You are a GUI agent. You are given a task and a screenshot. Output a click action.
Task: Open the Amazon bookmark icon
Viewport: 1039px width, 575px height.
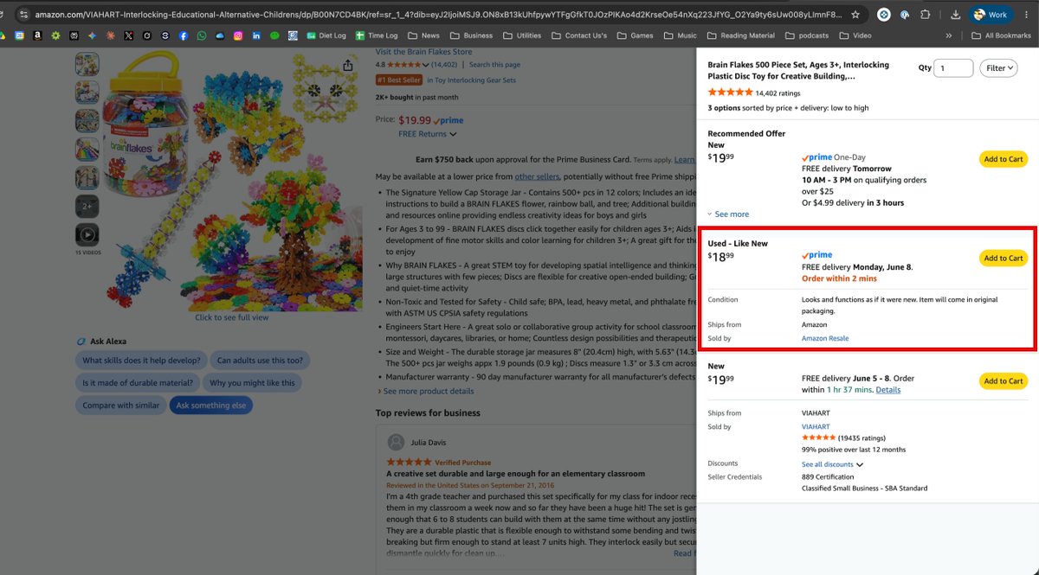pos(37,35)
